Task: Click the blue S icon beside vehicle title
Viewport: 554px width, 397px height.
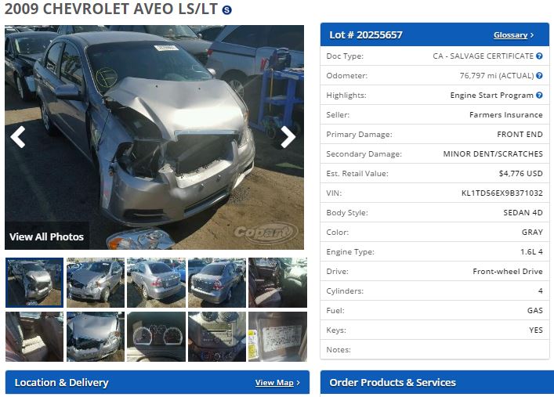Action: coord(226,10)
